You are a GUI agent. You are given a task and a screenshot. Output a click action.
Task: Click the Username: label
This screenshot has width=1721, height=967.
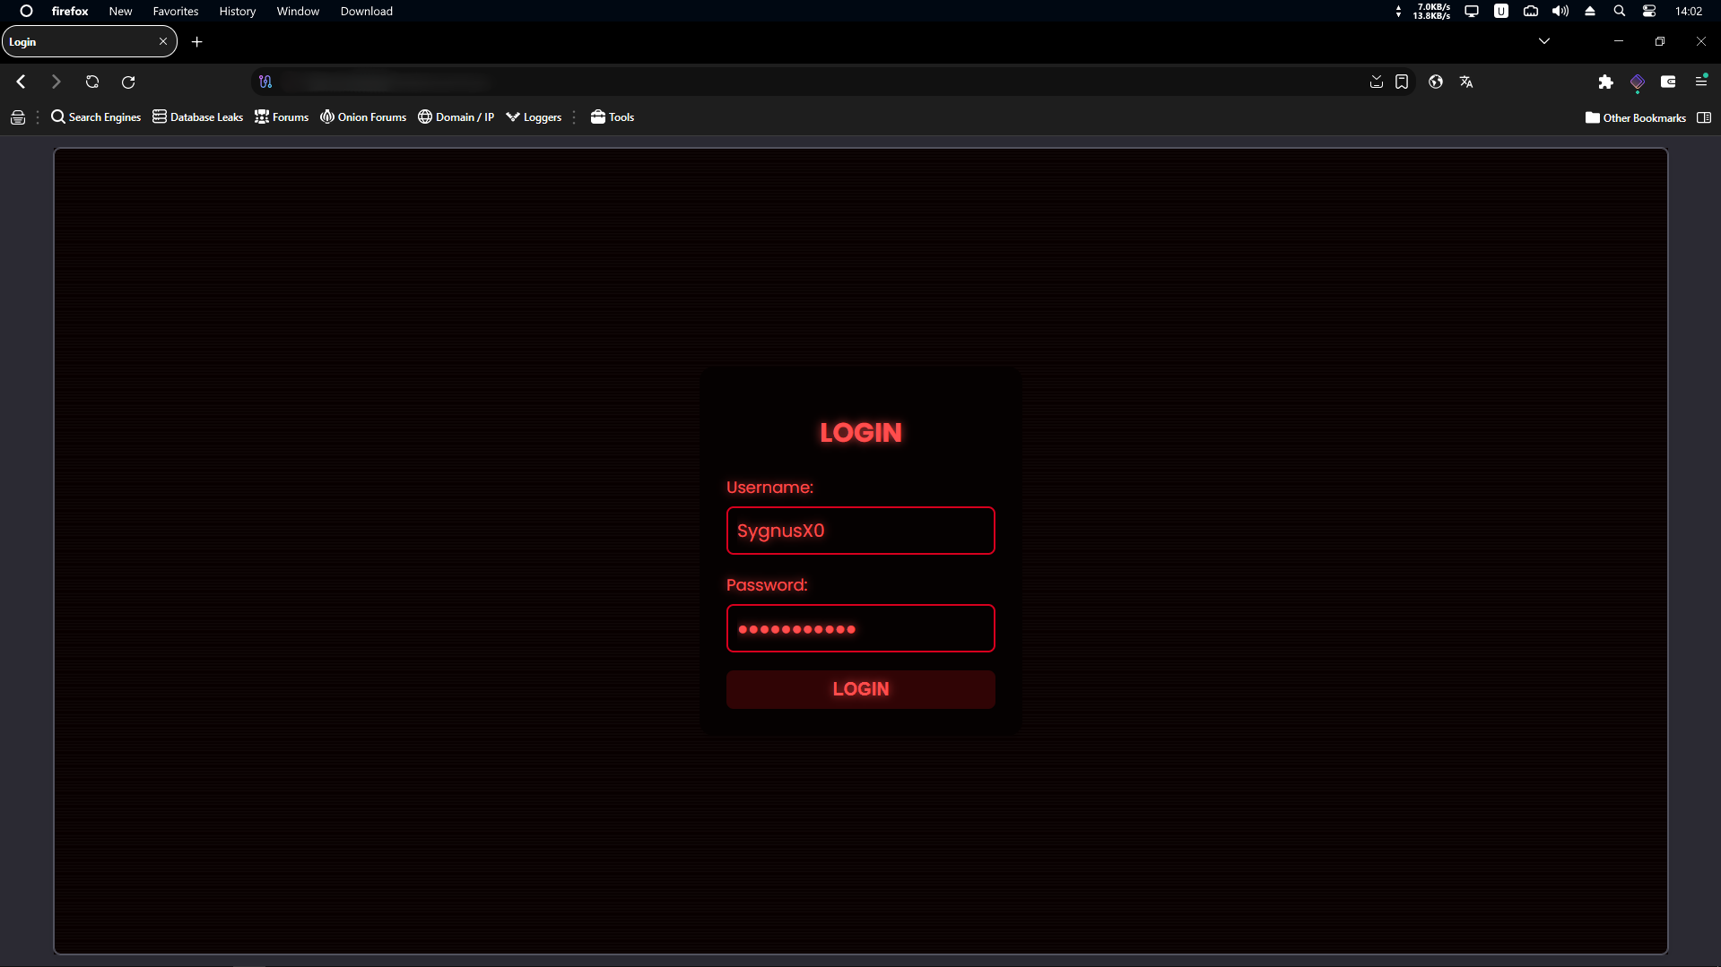[x=769, y=488]
